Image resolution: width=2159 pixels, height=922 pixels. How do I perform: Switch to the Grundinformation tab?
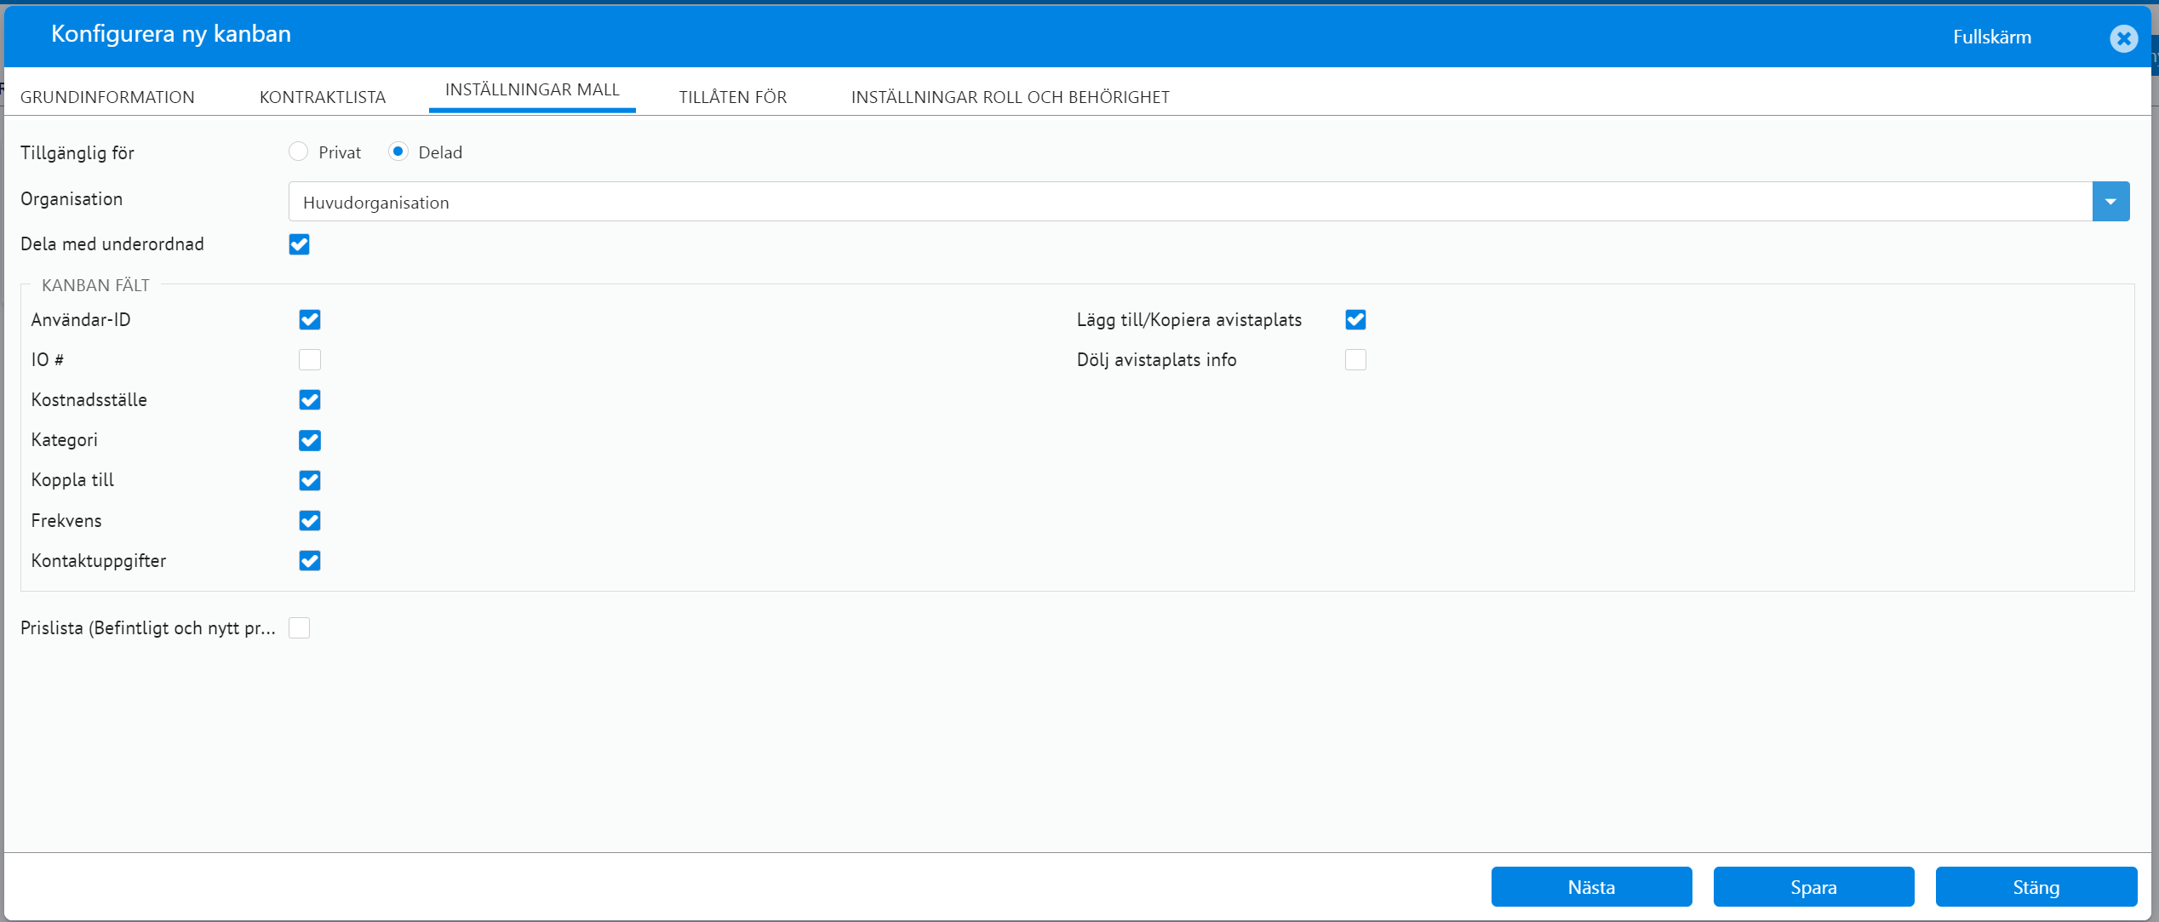(x=107, y=97)
